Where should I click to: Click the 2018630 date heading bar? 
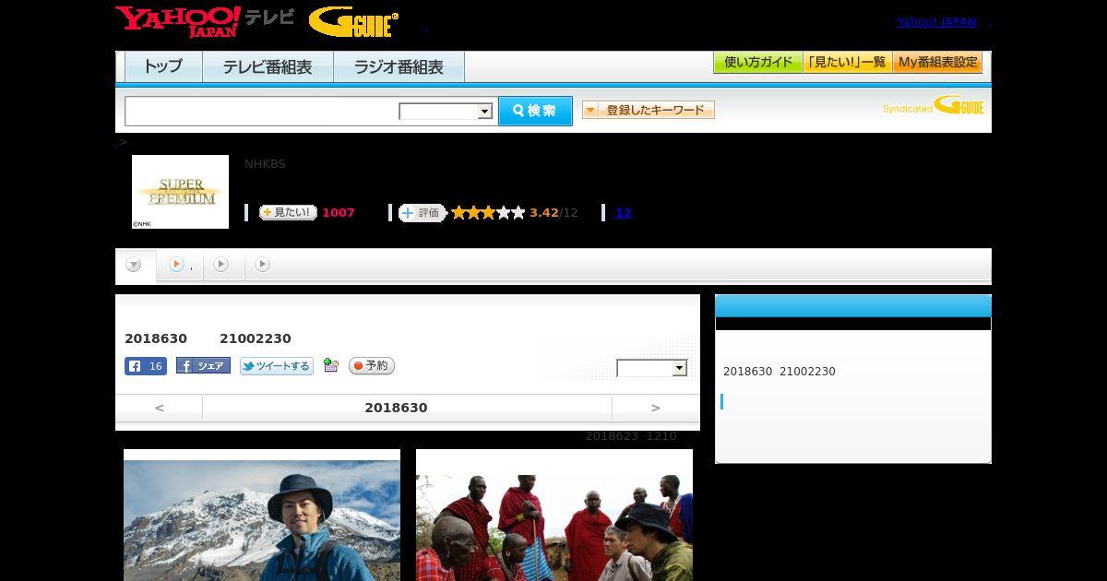[x=407, y=408]
